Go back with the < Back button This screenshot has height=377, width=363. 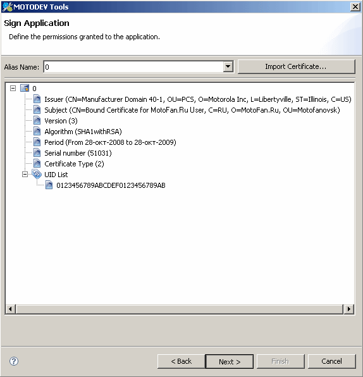coord(181,361)
